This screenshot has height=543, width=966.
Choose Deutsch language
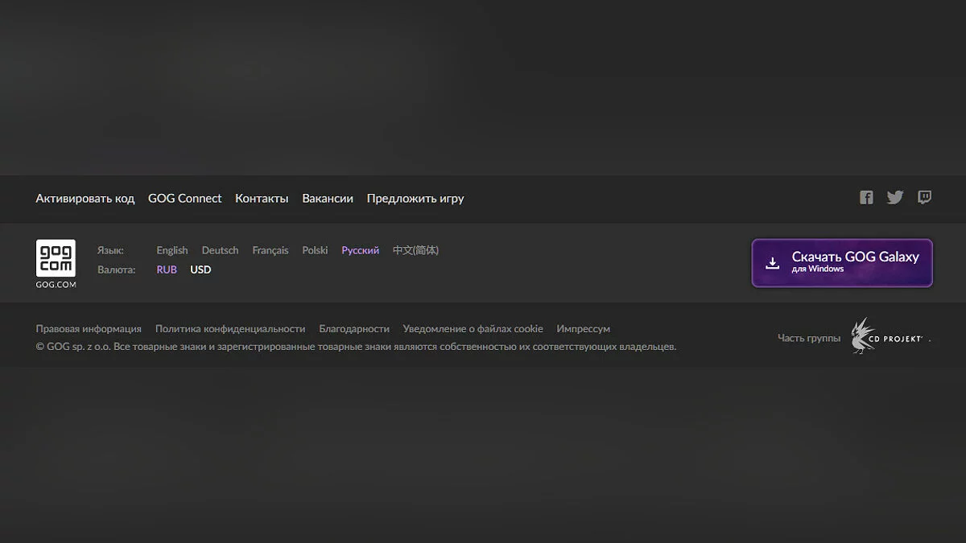(220, 250)
